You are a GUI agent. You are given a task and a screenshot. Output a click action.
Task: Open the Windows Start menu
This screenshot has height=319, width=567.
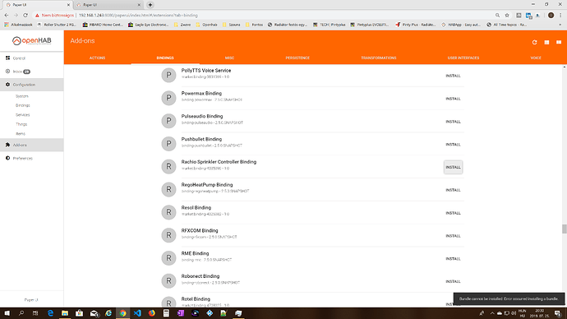point(7,313)
